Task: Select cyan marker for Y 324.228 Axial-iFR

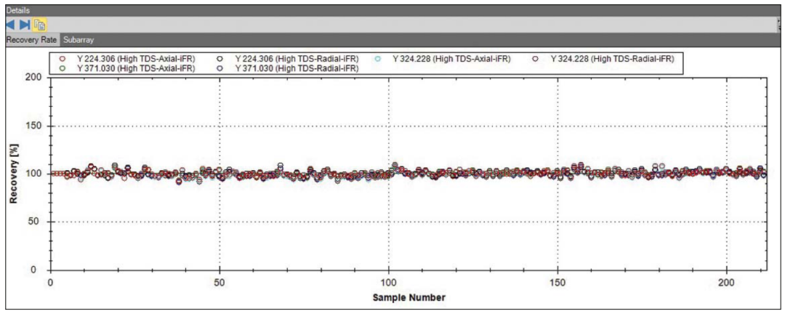Action: pyautogui.click(x=377, y=58)
